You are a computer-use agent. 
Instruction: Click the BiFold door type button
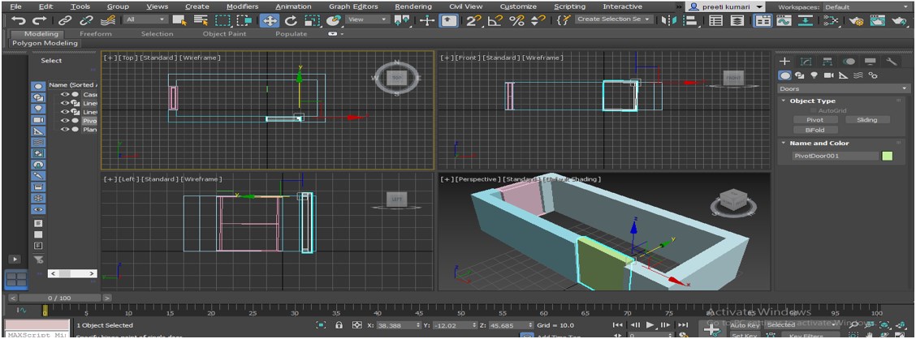pos(814,130)
